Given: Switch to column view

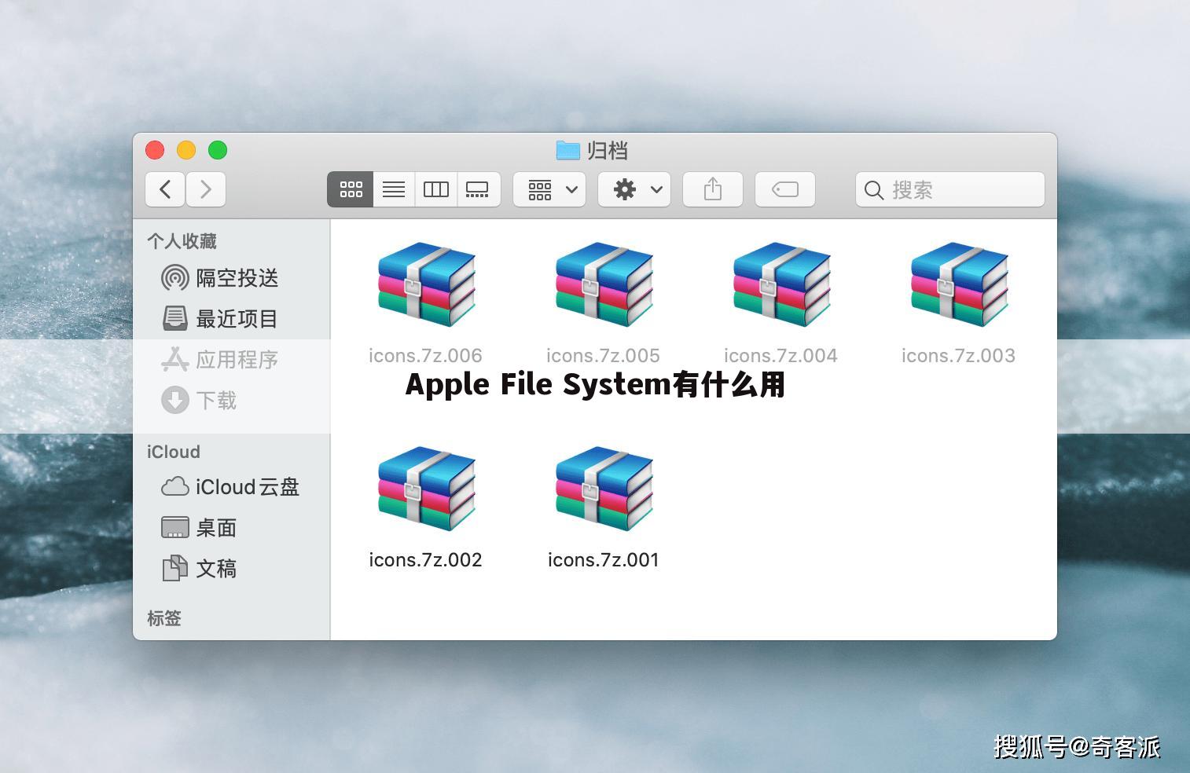Looking at the screenshot, I should coord(435,189).
